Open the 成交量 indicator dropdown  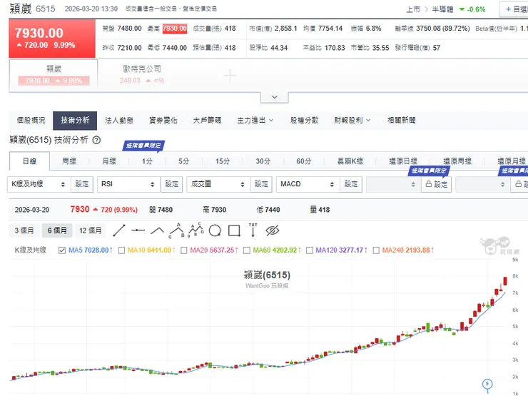coord(218,184)
